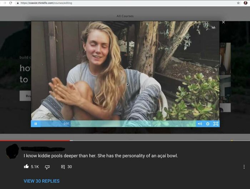This screenshot has width=250, height=189.
Task: Expand VIEW 30 REPLIES
Action: (42, 181)
